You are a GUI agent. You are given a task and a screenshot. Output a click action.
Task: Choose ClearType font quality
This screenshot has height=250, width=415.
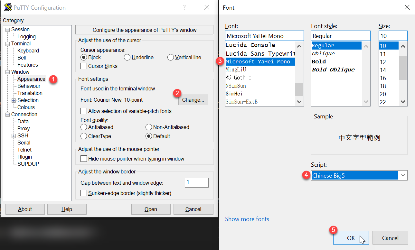pos(84,136)
